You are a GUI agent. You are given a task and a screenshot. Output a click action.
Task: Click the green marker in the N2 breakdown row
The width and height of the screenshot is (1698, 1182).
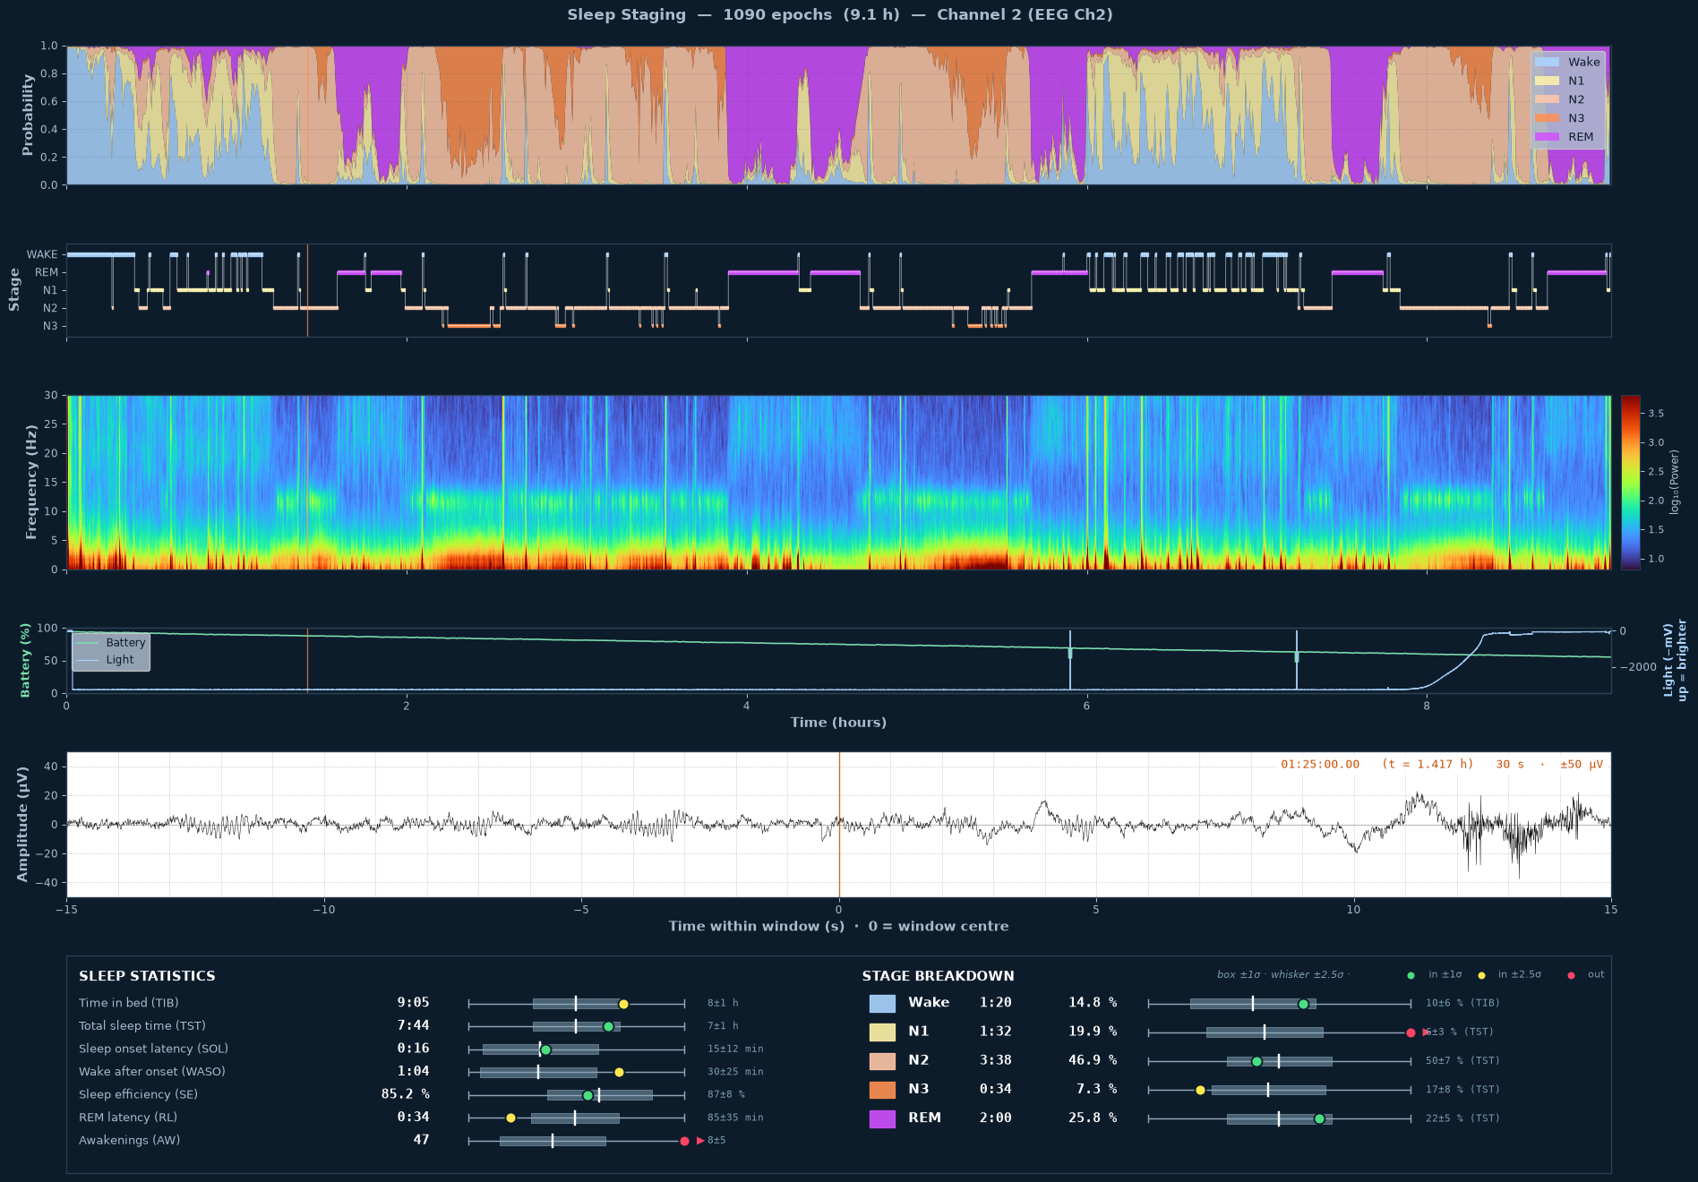coord(1256,1061)
